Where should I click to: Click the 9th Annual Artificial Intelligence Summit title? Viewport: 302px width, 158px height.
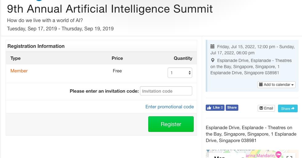[x=110, y=9]
